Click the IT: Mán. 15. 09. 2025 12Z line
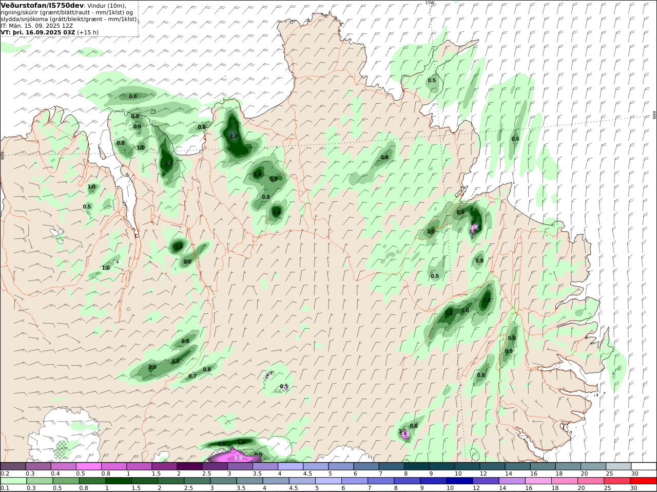657x492 pixels. [37, 26]
